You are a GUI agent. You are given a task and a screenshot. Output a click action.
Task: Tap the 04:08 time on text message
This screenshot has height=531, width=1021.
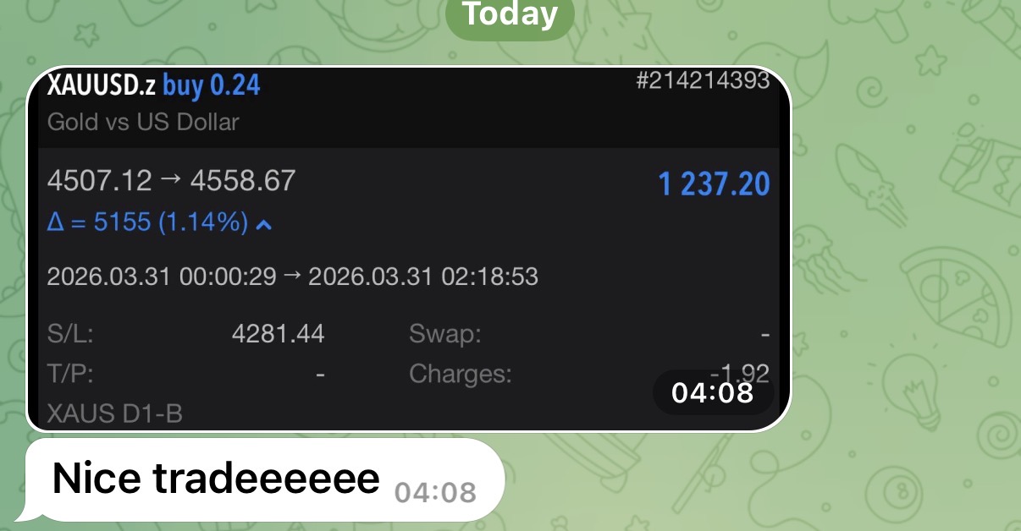pos(435,492)
